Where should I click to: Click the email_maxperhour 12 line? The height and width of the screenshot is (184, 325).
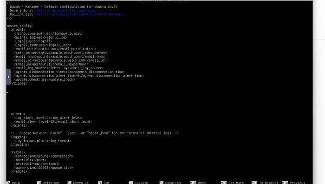pos(52,64)
